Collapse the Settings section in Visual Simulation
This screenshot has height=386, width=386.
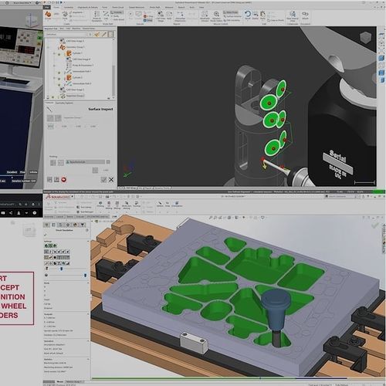(x=88, y=242)
